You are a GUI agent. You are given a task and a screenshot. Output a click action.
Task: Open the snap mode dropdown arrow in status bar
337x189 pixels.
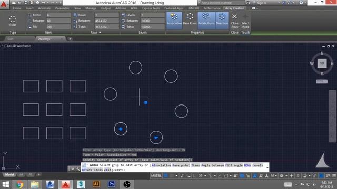[176, 176]
